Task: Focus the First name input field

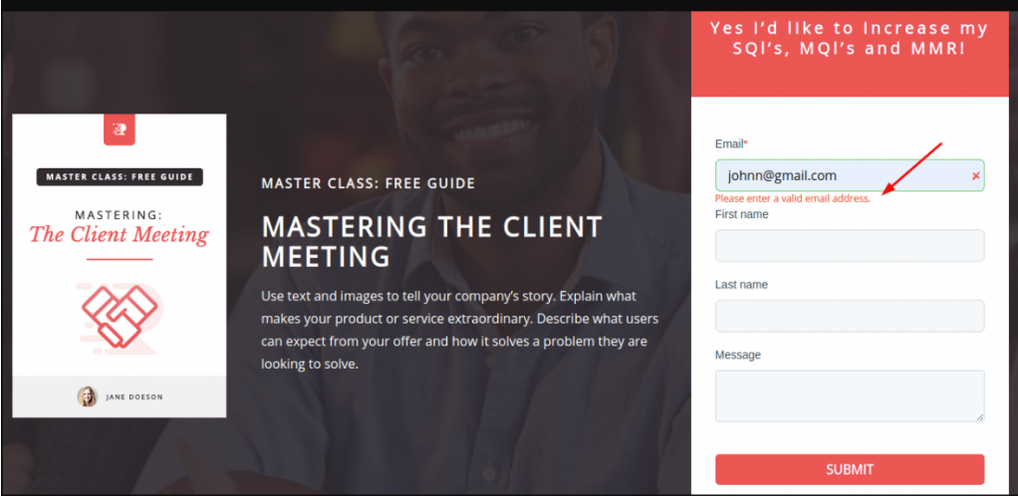Action: click(850, 245)
